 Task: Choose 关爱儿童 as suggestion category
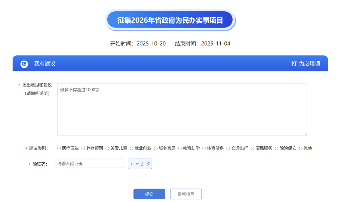[x=107, y=149]
